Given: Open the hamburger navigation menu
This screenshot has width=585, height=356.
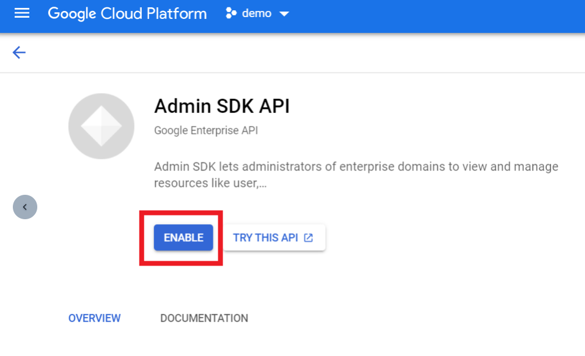Looking at the screenshot, I should point(21,13).
